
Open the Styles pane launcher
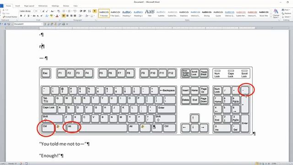pyautogui.click(x=279, y=20)
